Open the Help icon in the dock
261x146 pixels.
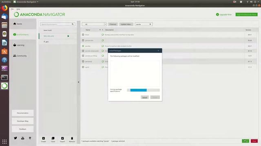coord(4,60)
